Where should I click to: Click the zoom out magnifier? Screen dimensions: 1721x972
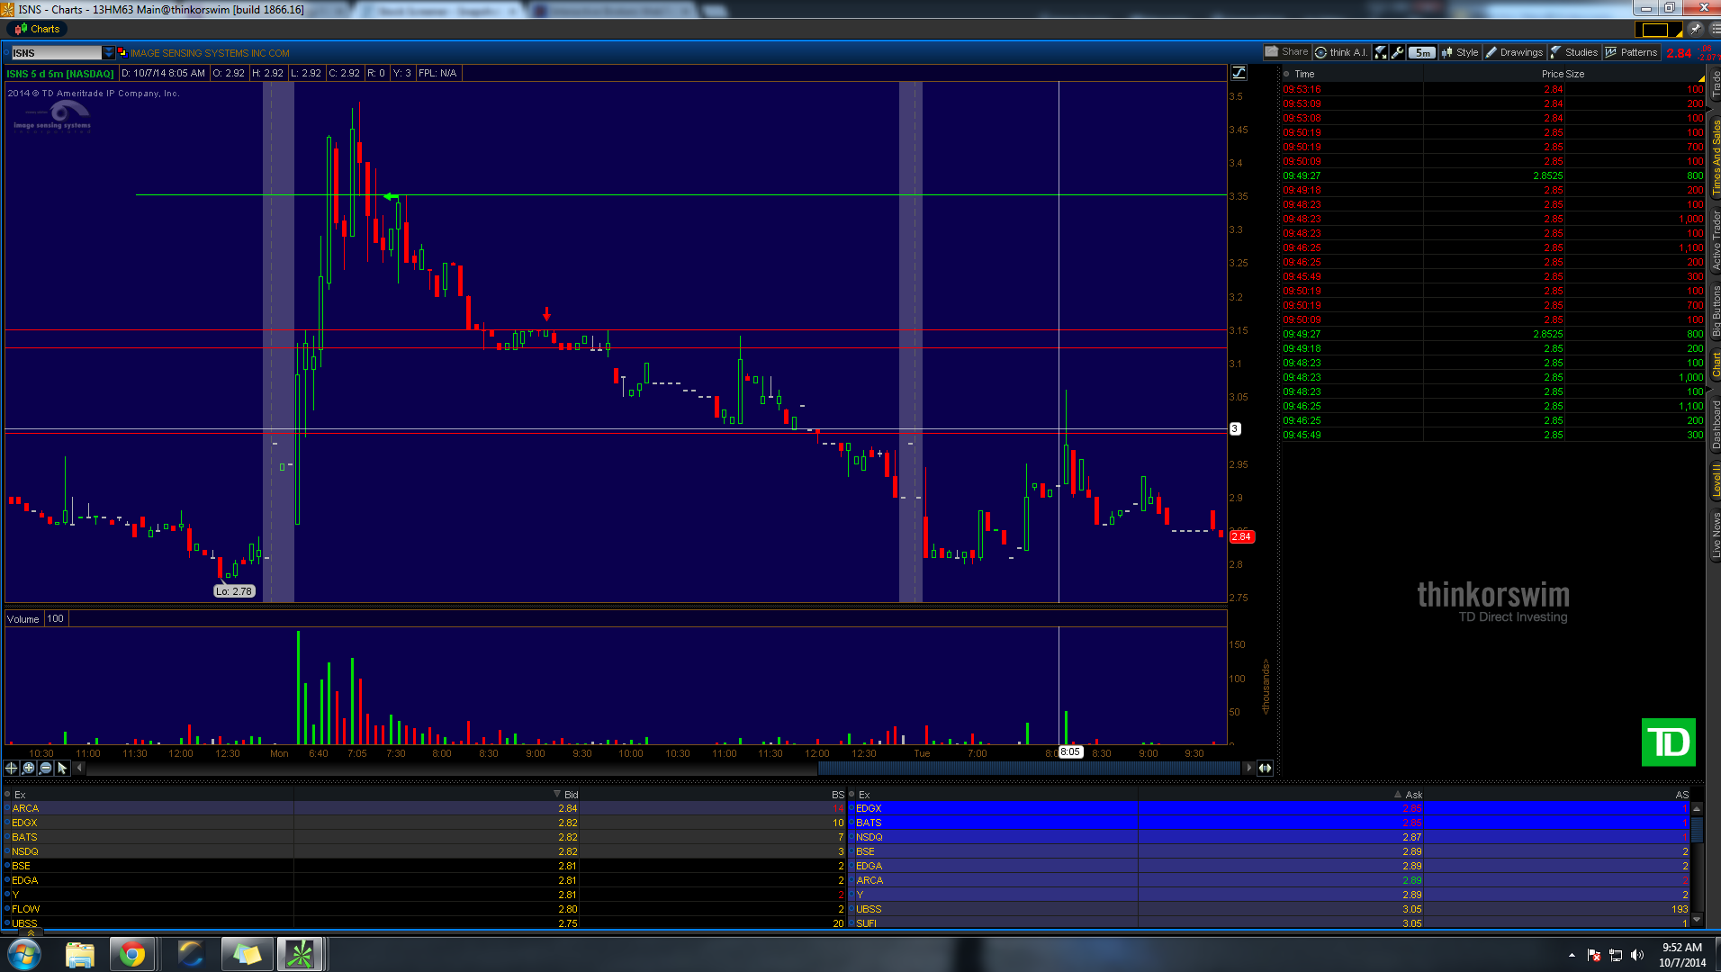pos(46,768)
